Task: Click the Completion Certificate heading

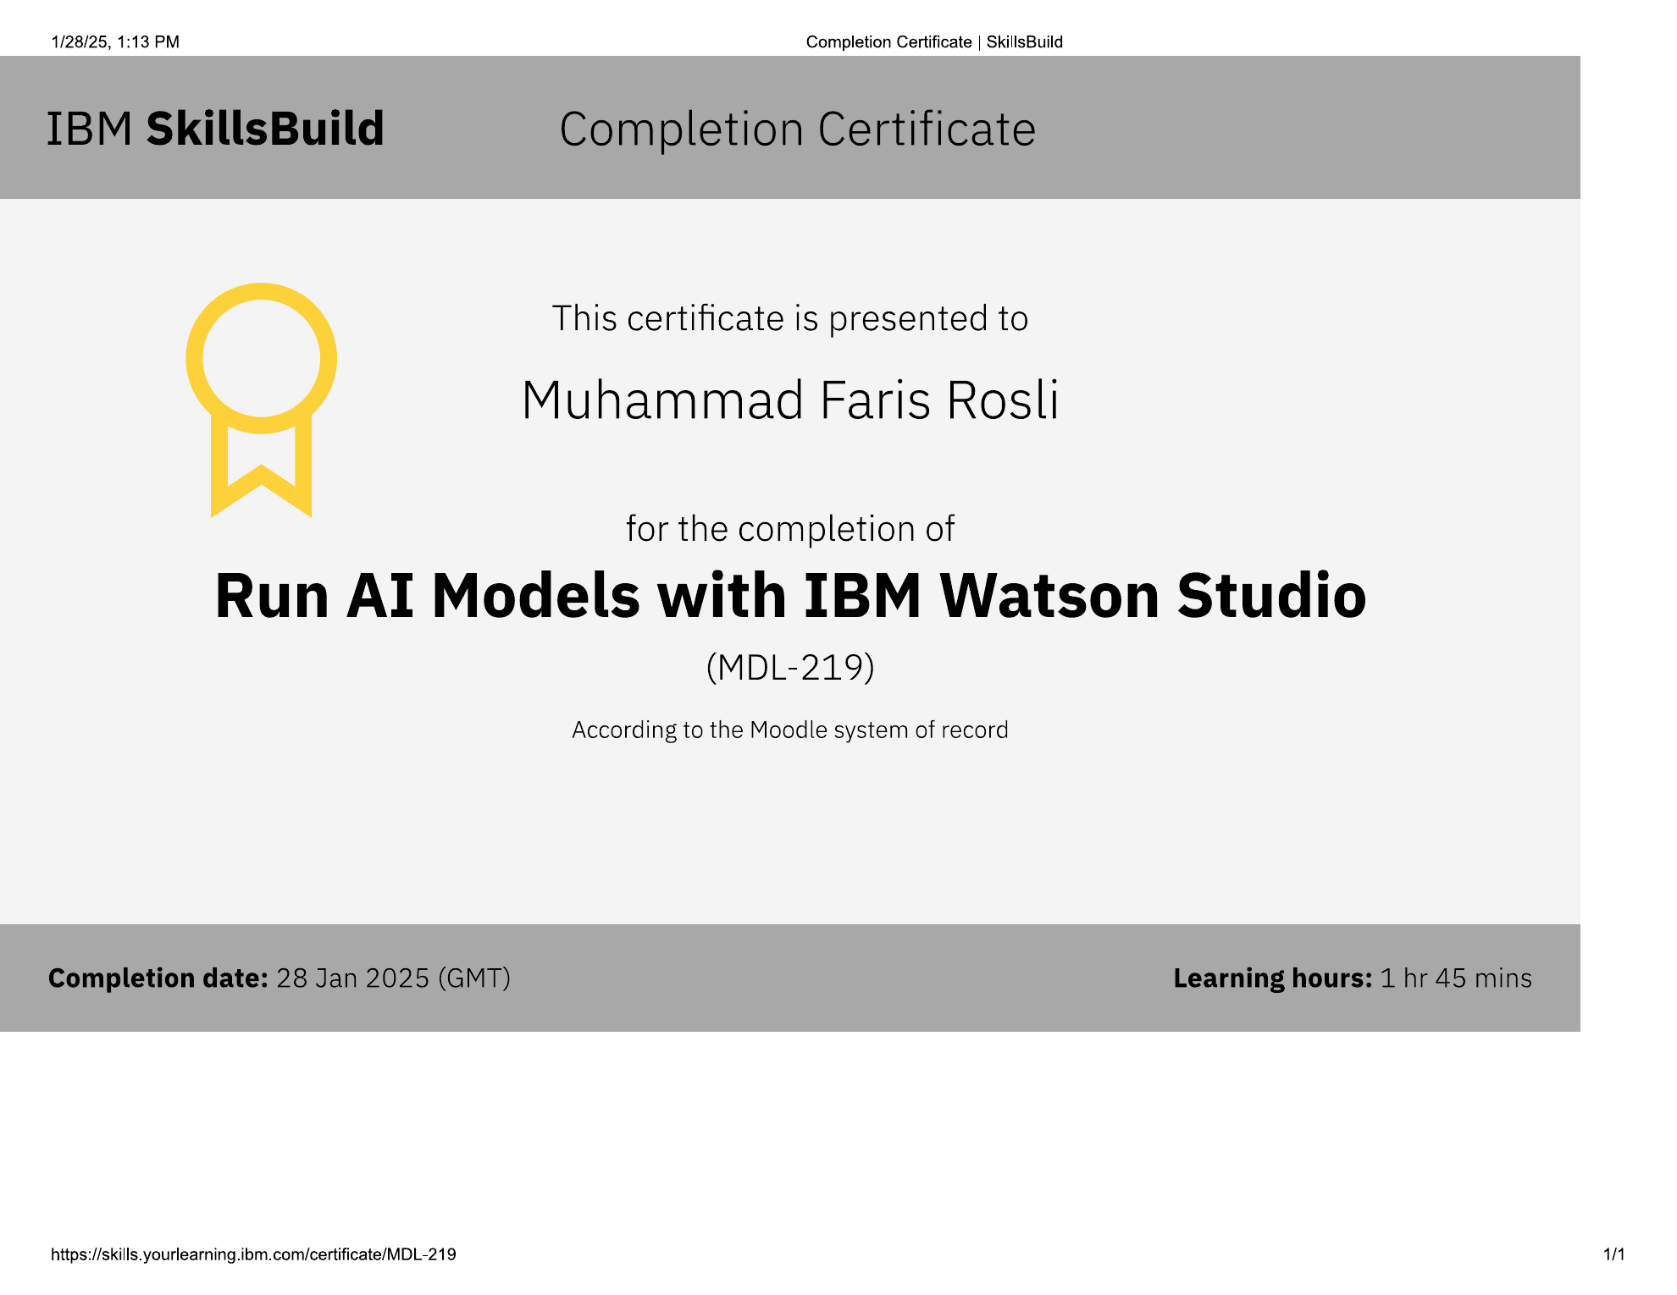Action: pyautogui.click(x=797, y=129)
